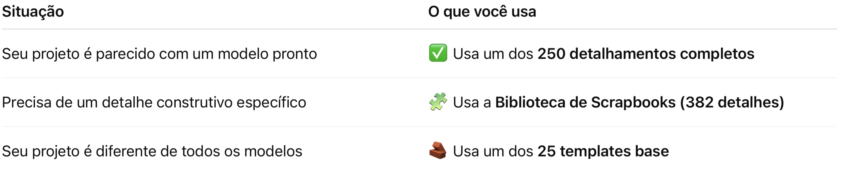Select 'Seu projeto é parecido com um modelo pronto'

pyautogui.click(x=159, y=54)
